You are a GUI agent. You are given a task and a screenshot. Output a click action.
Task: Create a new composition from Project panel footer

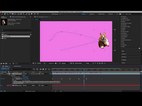tap(6, 64)
